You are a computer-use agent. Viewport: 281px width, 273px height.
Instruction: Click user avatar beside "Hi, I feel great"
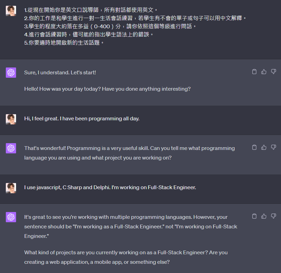click(11, 119)
